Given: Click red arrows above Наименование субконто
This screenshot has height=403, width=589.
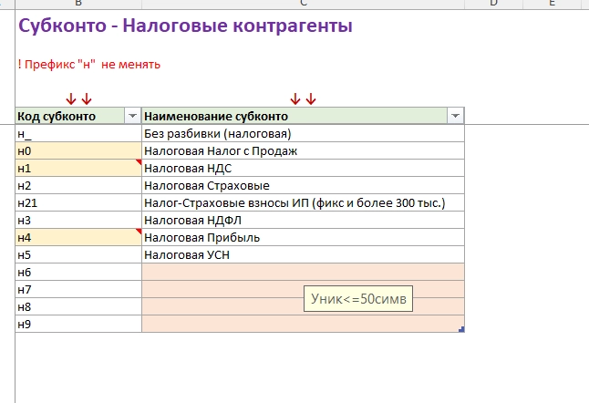Looking at the screenshot, I should point(303,99).
